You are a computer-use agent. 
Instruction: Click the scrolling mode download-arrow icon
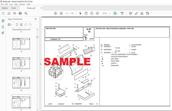click(x=122, y=14)
